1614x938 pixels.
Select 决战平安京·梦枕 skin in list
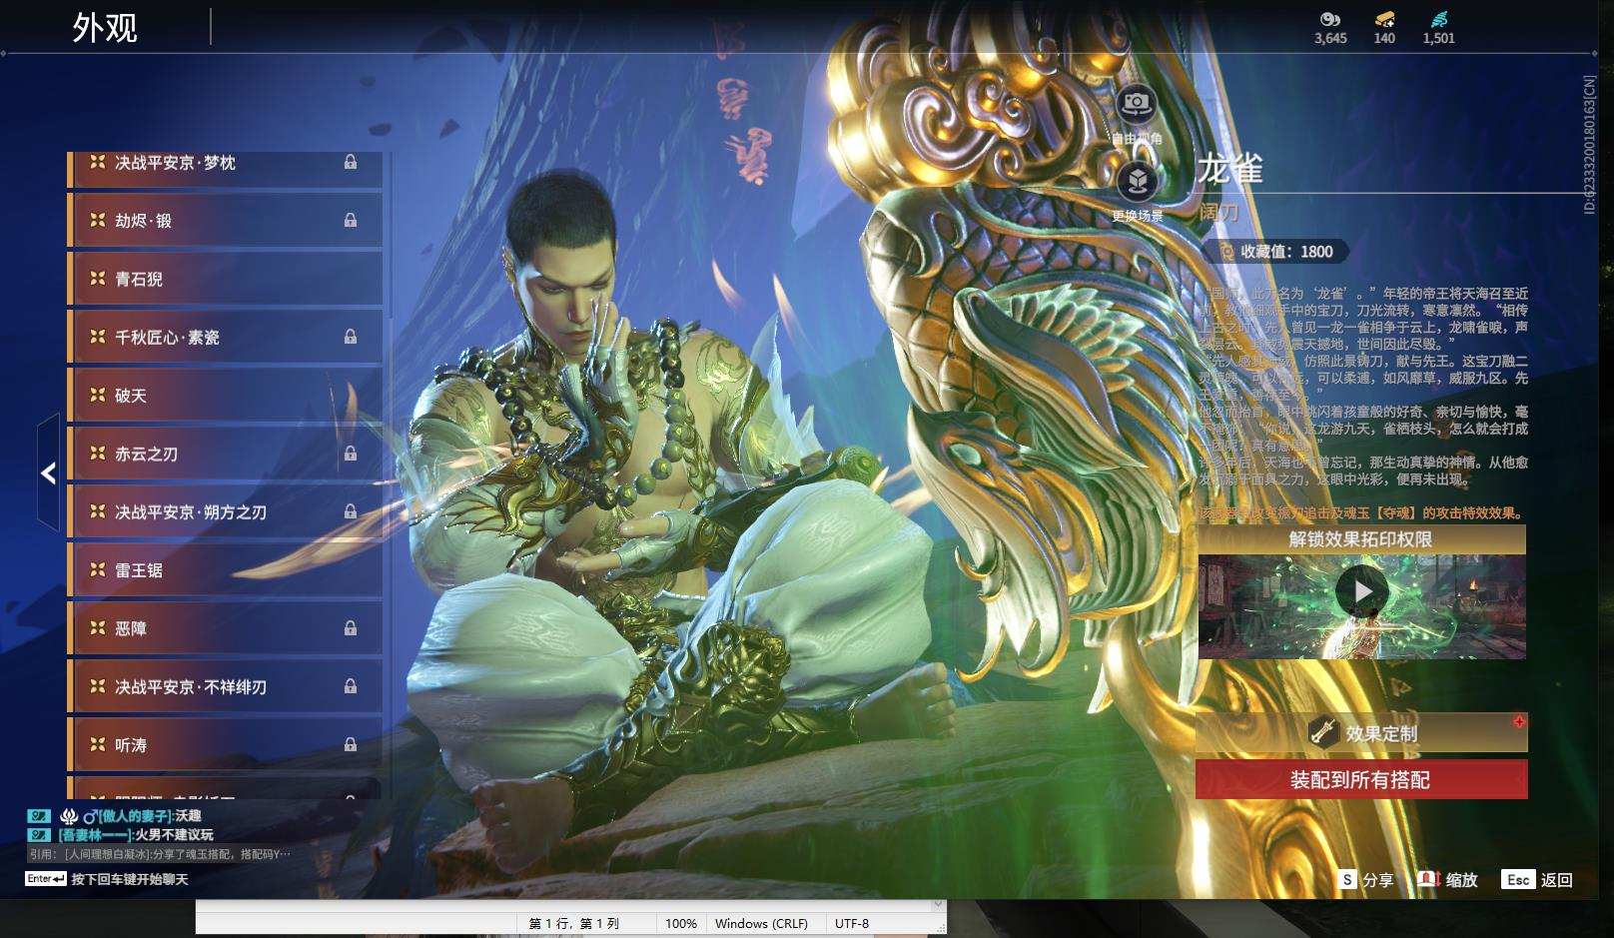pos(225,168)
